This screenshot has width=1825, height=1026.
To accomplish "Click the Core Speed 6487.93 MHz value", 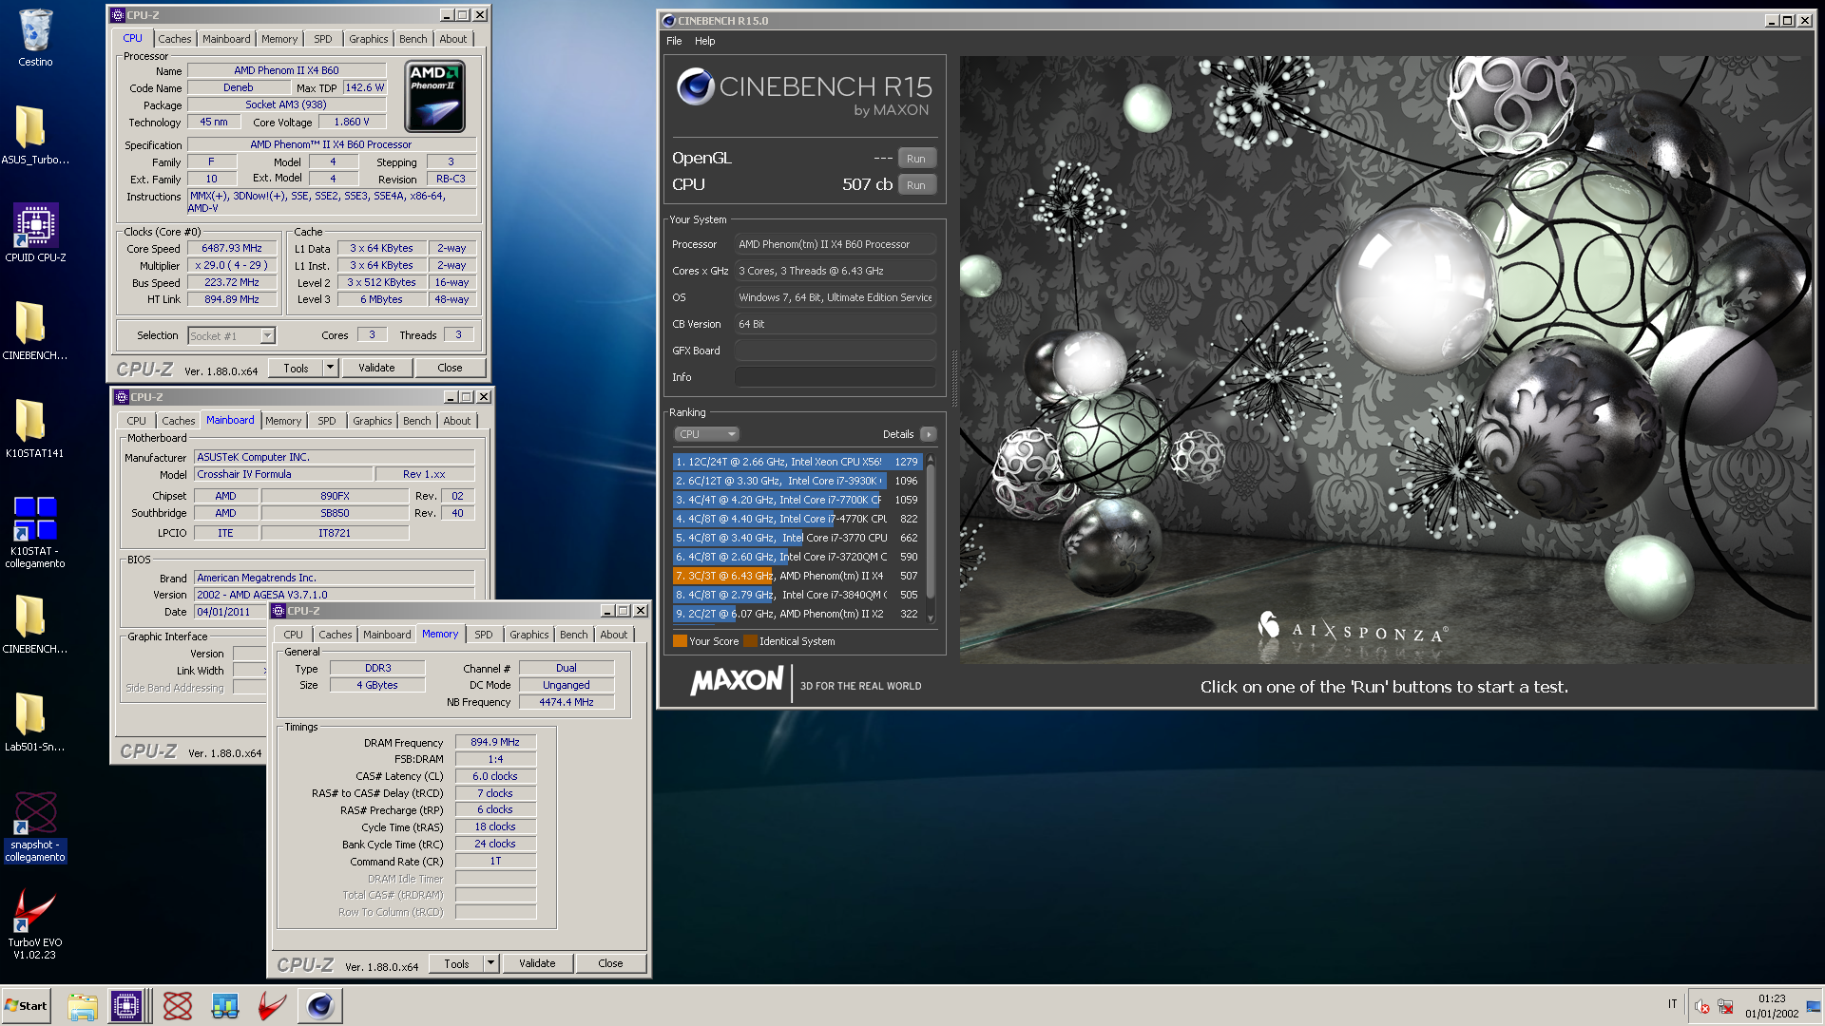I will tap(232, 248).
